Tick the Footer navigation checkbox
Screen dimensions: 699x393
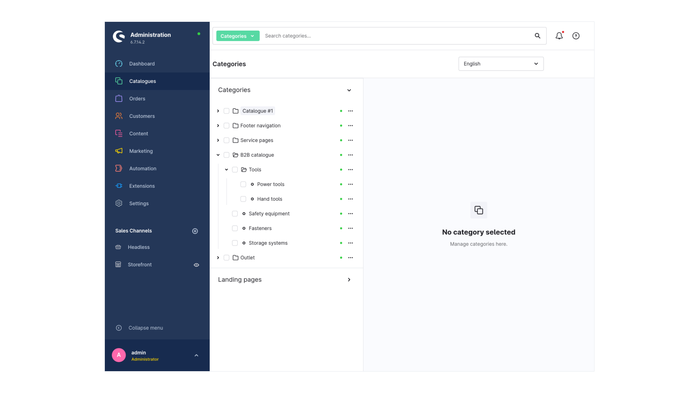click(x=226, y=126)
